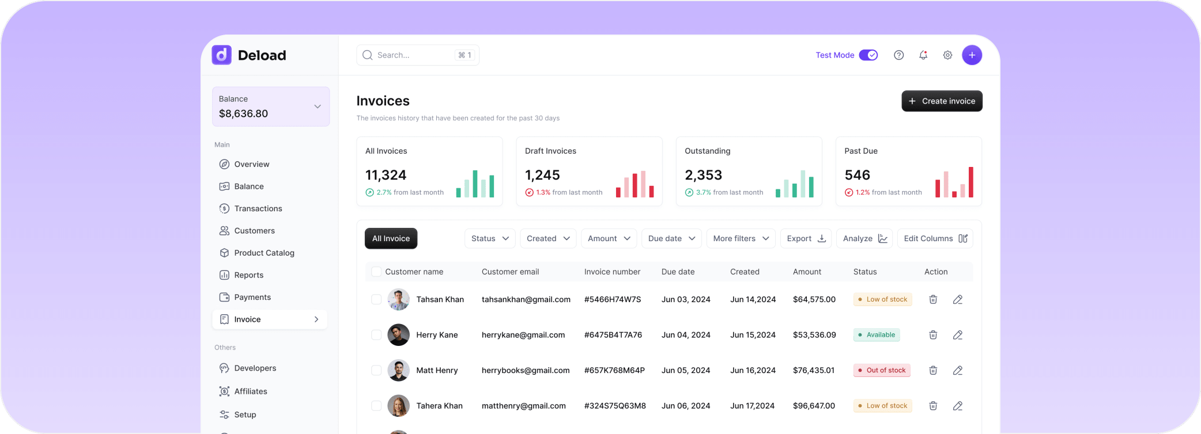Click the Out of stock status badge
This screenshot has width=1201, height=434.
point(882,370)
